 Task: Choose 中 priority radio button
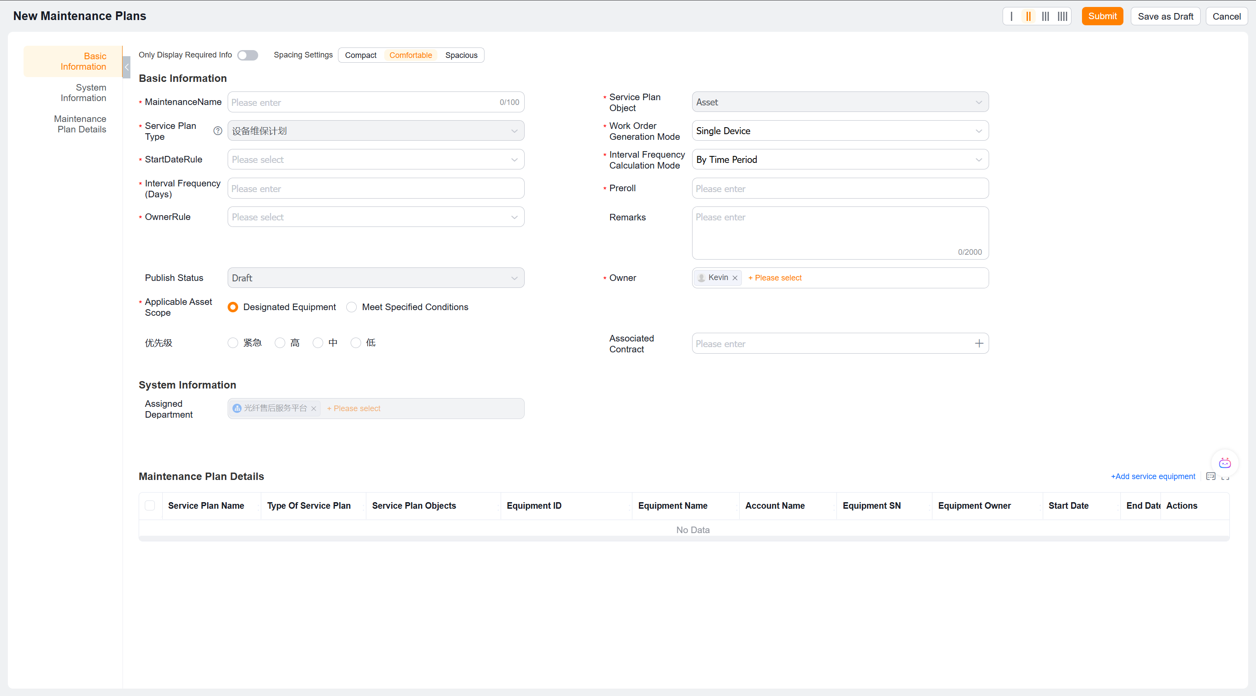(317, 343)
